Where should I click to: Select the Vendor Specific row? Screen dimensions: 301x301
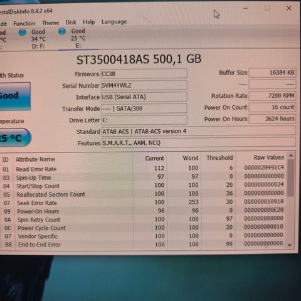pos(144,236)
